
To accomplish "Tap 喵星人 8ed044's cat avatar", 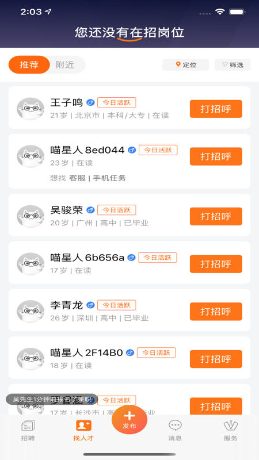I will click(31, 156).
